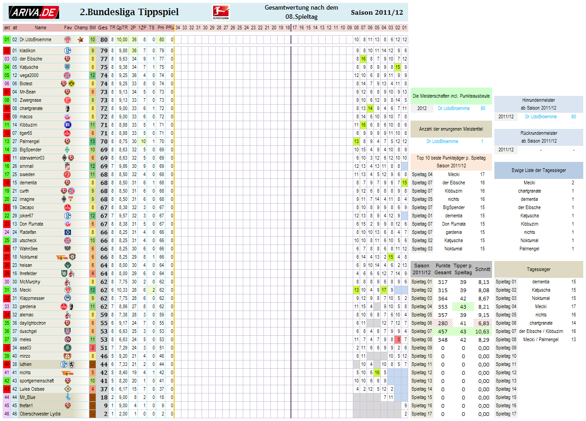Screen dimensions: 586x421
Task: Click the Bayern crest in utscheck's row
Action: [x=67, y=241]
